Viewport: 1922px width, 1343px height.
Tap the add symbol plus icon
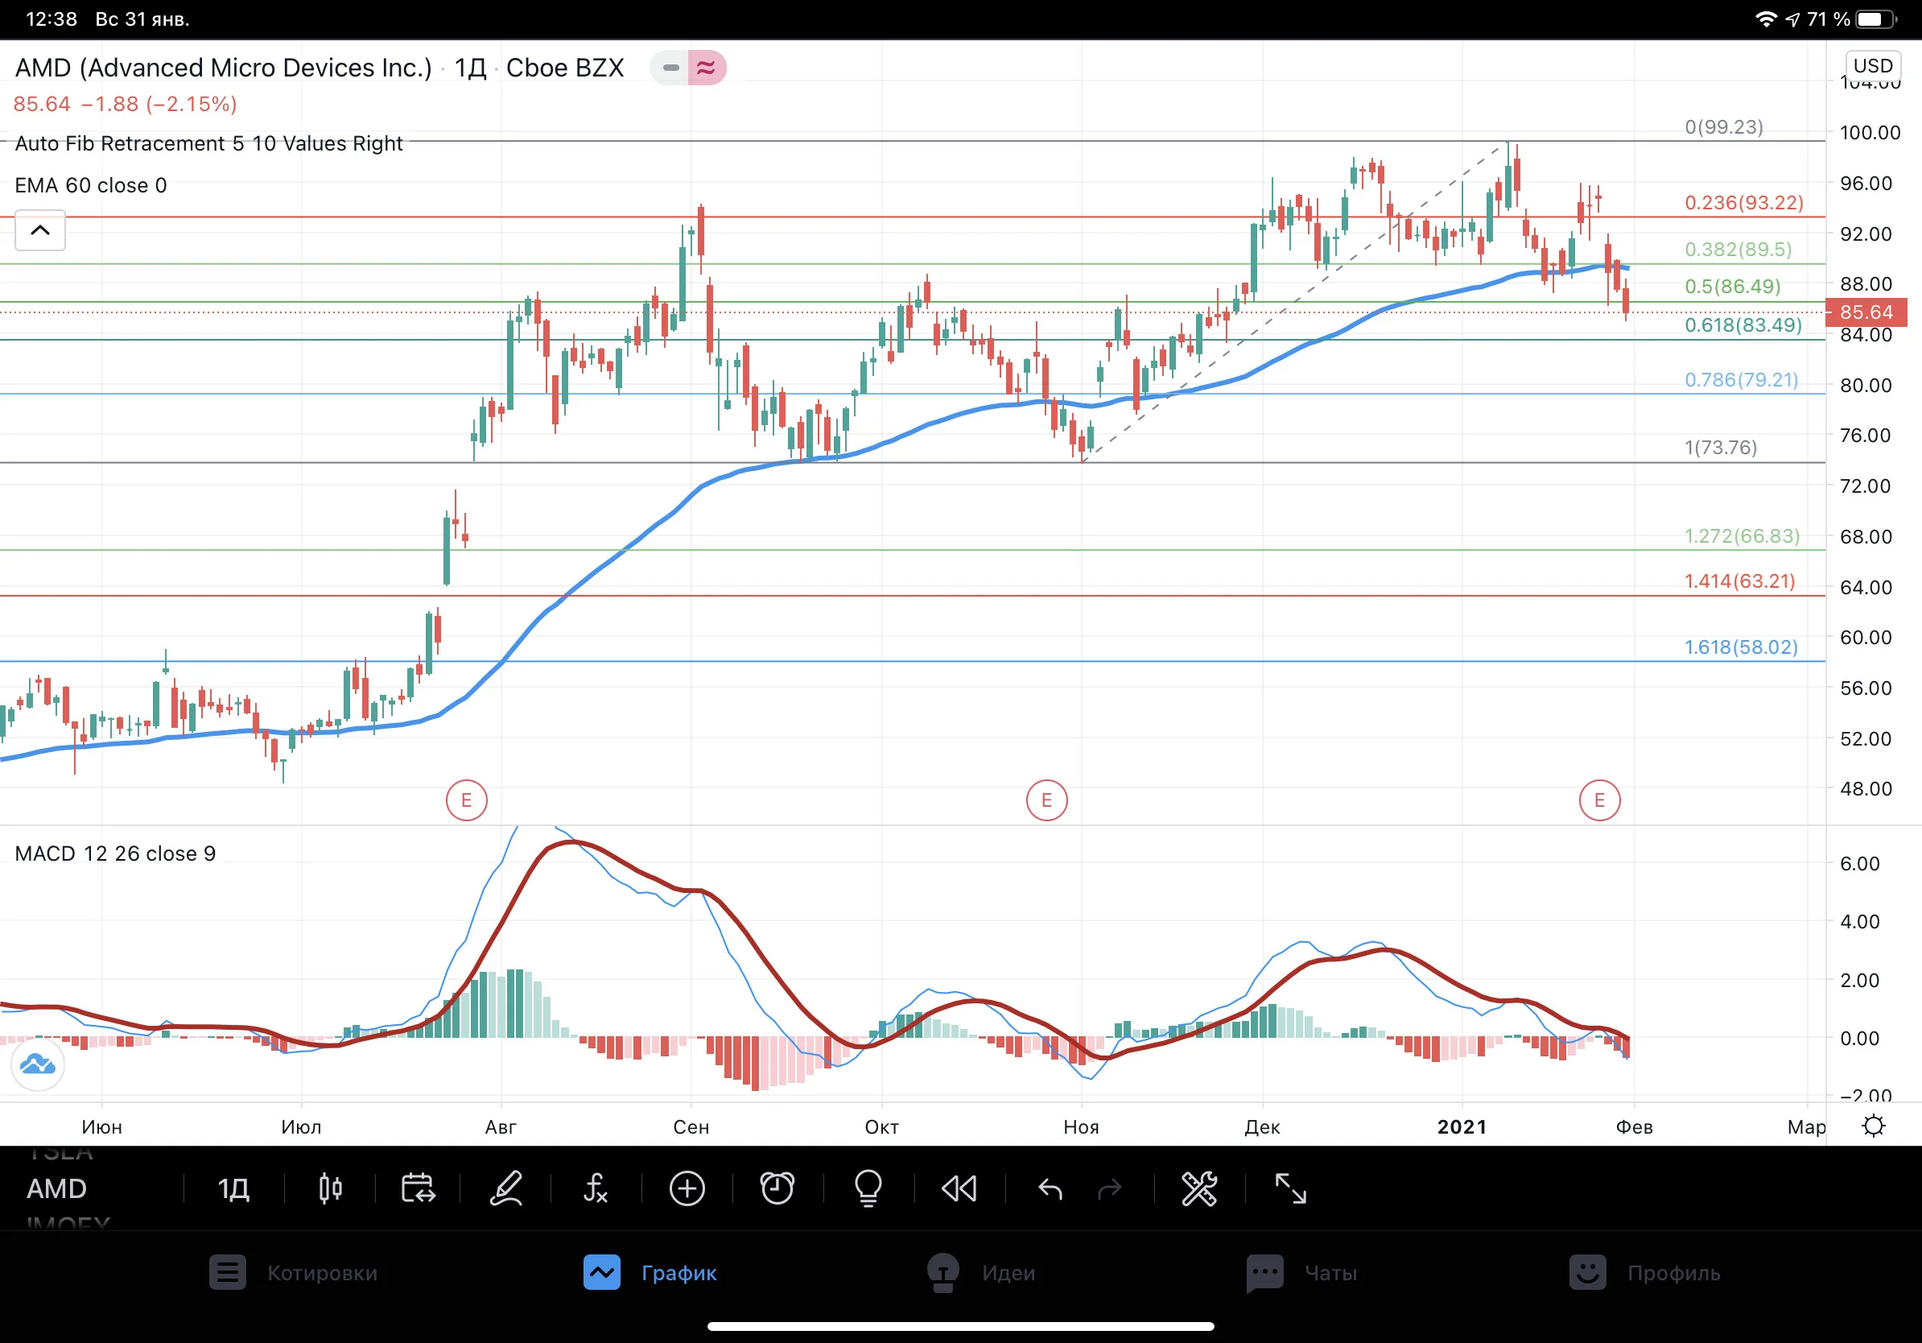click(687, 1188)
